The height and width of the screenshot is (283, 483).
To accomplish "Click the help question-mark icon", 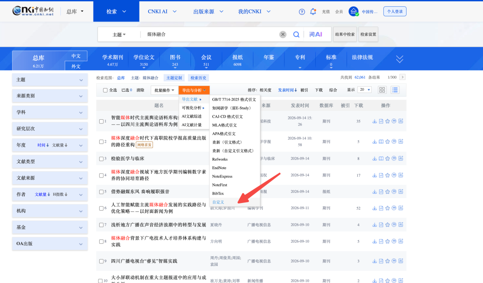I will pyautogui.click(x=302, y=12).
